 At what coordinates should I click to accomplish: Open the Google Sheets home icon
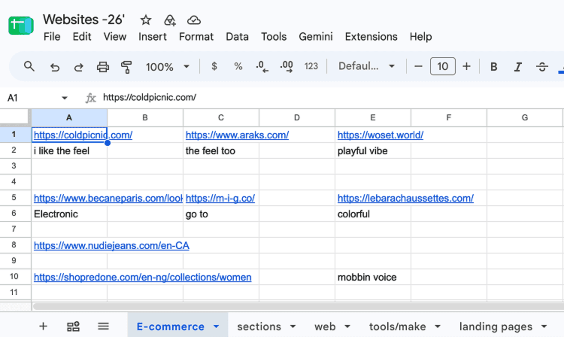(21, 26)
